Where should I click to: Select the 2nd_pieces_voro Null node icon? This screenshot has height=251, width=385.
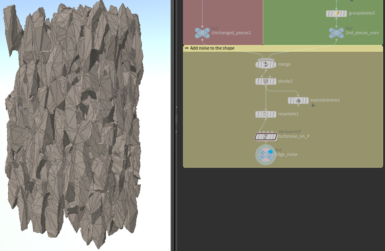click(x=336, y=33)
